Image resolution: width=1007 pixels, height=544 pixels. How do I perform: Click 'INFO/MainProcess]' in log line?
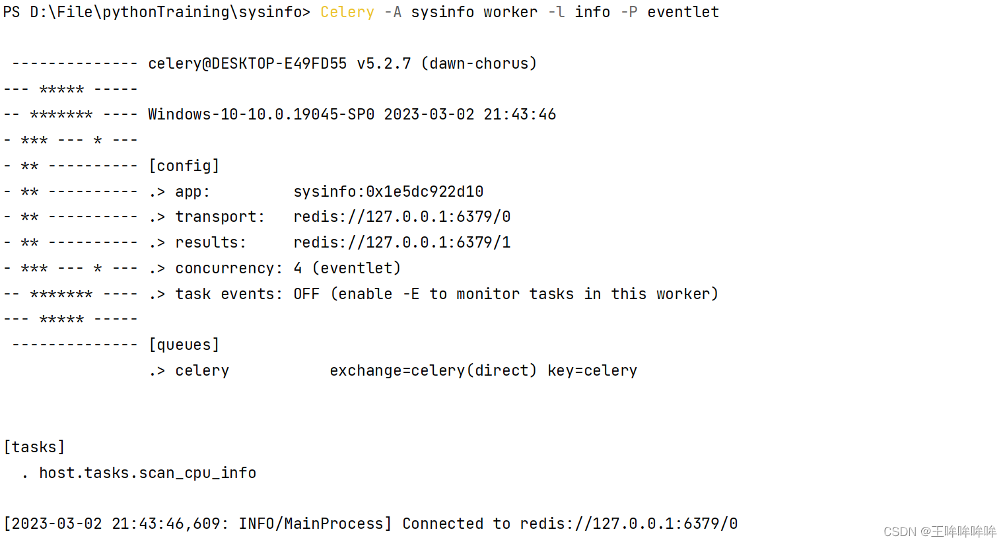coord(316,524)
